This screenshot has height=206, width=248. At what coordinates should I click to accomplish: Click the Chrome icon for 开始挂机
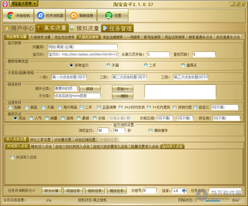click(11, 15)
